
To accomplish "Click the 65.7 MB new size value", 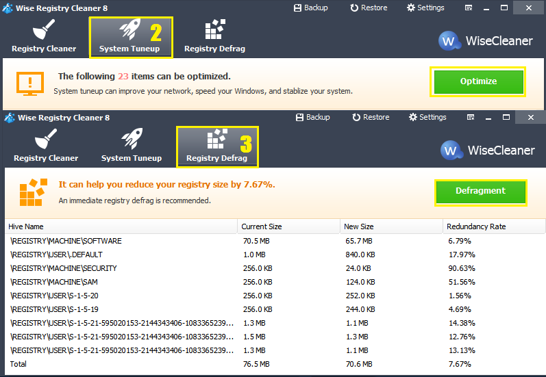I will point(359,241).
